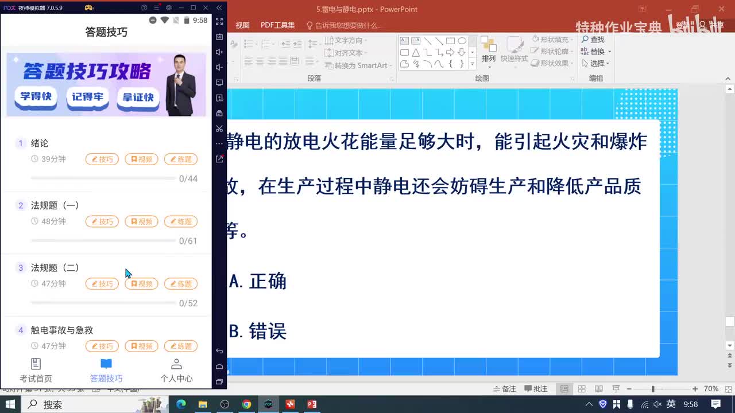
Task: Click the Find (查找) magnifier button
Action: 593,40
